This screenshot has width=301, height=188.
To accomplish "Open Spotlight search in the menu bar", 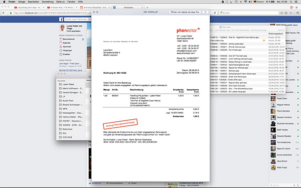I will (291, 2).
